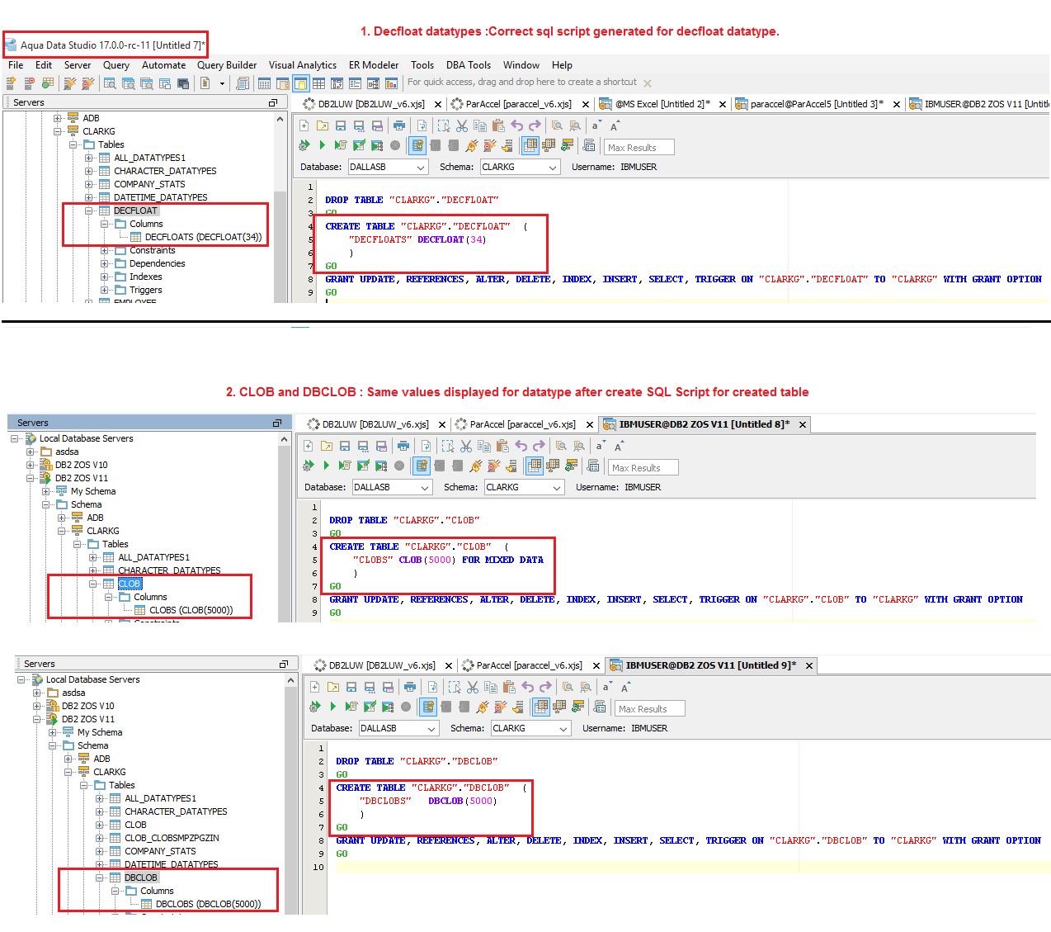Click Paste icon in DECFLOAT editor toolbar
The height and width of the screenshot is (932, 1051).
(498, 125)
